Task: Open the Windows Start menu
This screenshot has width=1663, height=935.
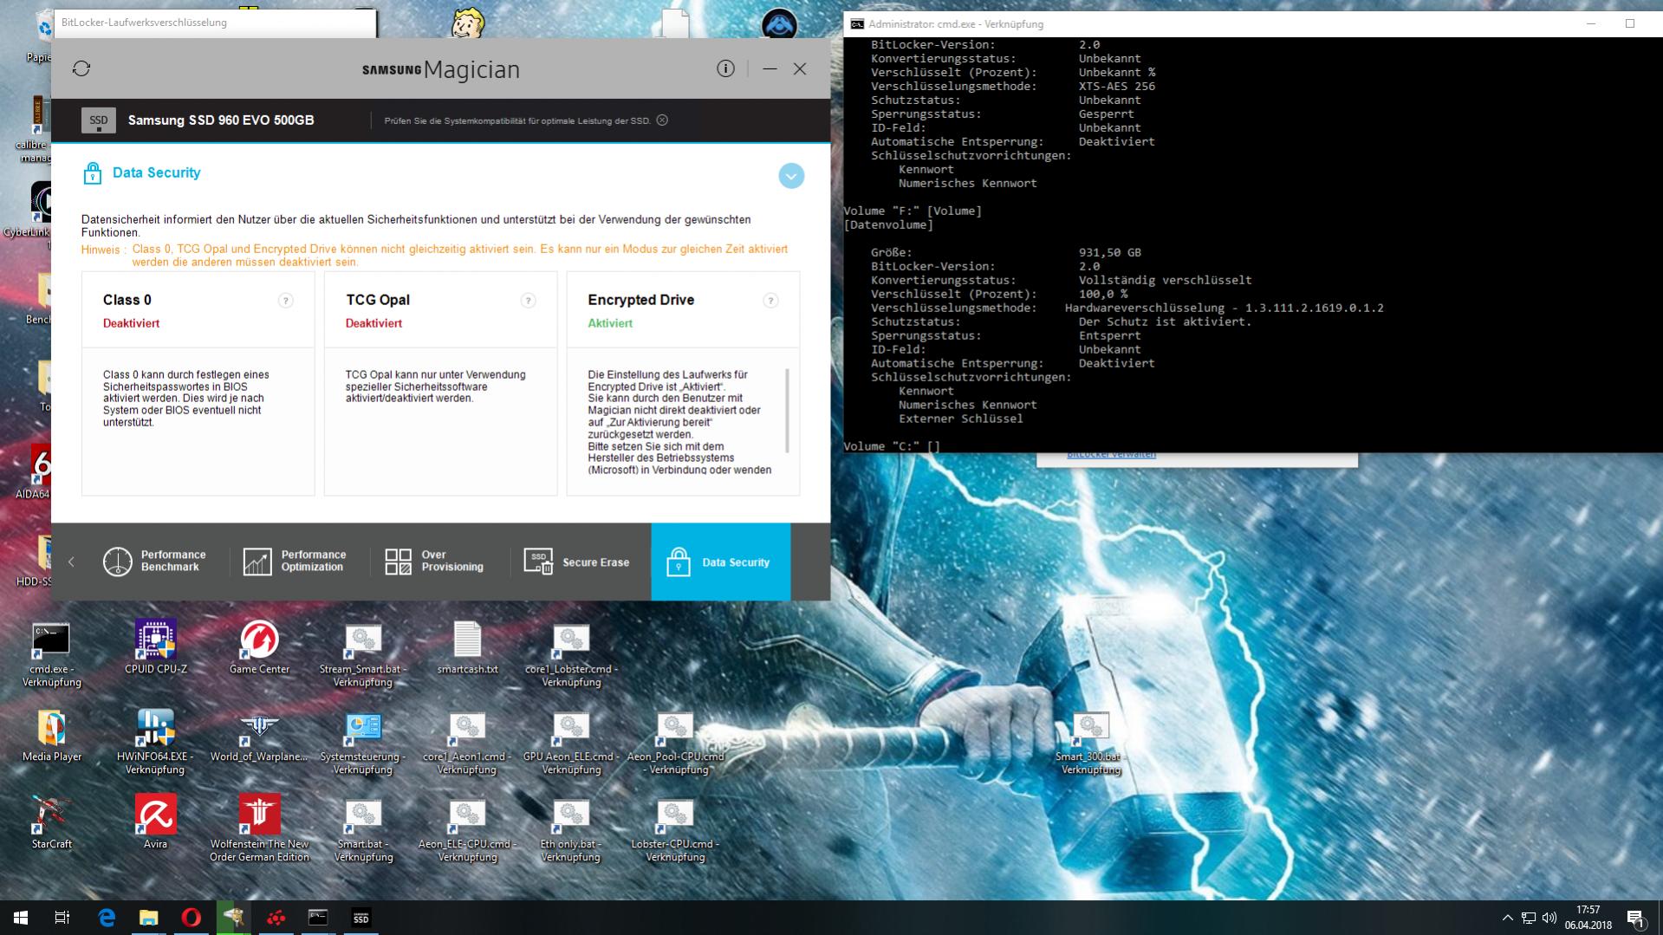Action: pyautogui.click(x=21, y=918)
